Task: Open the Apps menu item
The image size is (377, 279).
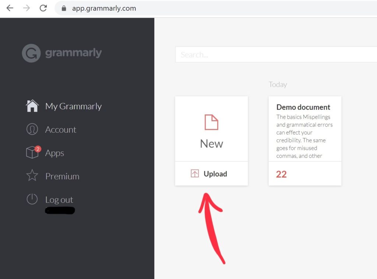Action: [x=54, y=153]
